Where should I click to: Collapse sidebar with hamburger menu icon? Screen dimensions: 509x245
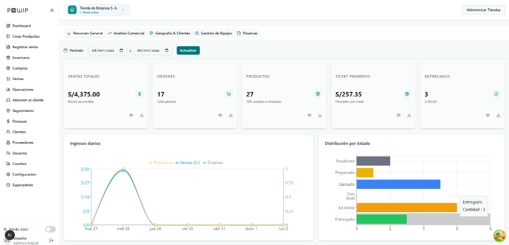pyautogui.click(x=52, y=10)
